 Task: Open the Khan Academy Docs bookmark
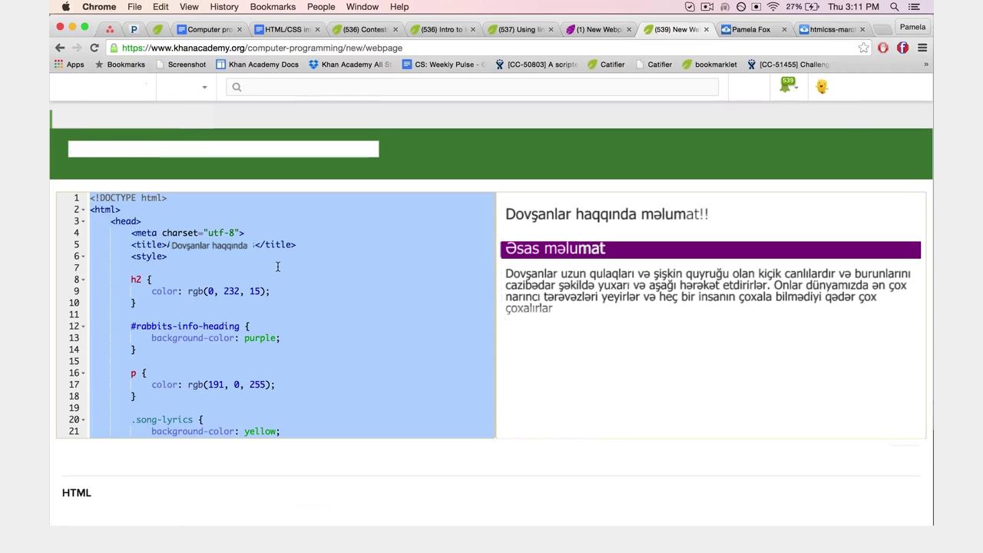click(x=257, y=65)
